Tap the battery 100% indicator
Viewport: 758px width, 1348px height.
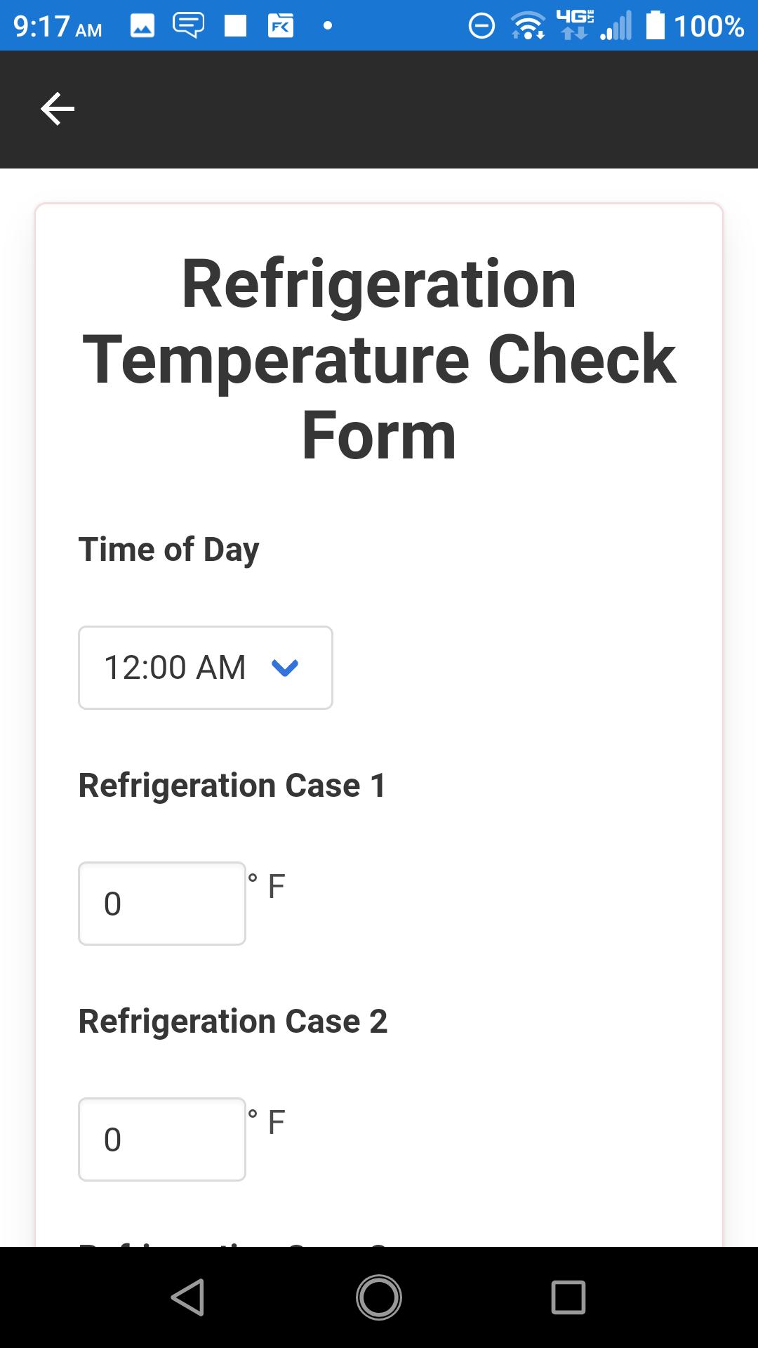pyautogui.click(x=695, y=26)
